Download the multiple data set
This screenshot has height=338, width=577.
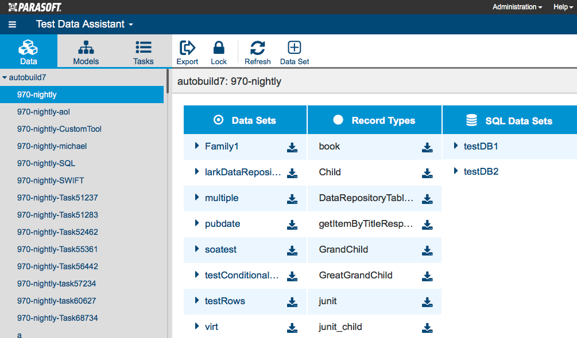[292, 199]
